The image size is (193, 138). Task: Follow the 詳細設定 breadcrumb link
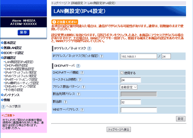tap(77, 3)
